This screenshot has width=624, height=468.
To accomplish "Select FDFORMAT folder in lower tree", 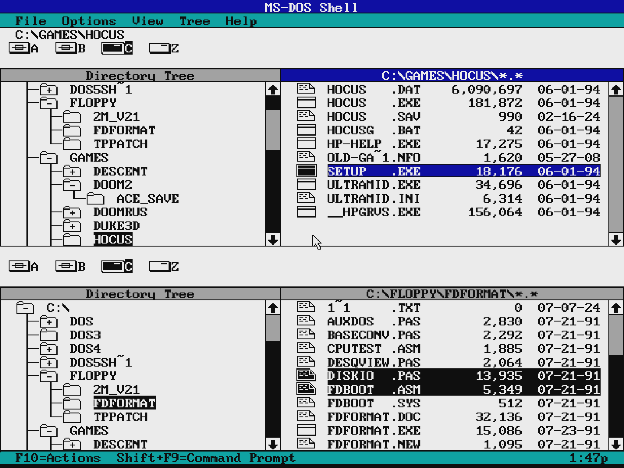I will click(x=125, y=403).
